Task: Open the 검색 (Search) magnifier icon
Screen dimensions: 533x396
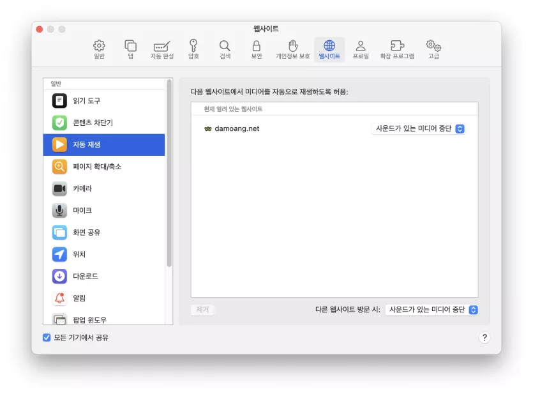Action: 225,49
